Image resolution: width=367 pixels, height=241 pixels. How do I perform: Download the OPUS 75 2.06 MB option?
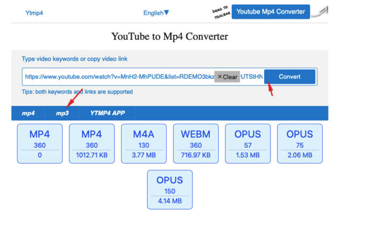pos(300,144)
